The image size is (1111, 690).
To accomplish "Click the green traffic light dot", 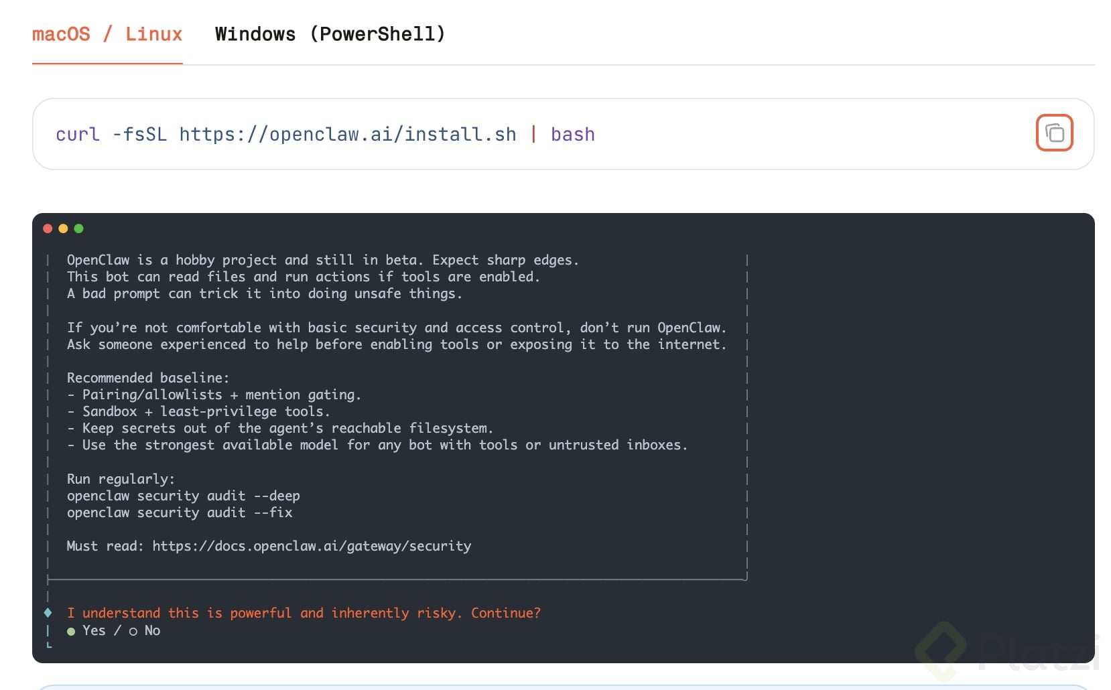I will [x=79, y=228].
